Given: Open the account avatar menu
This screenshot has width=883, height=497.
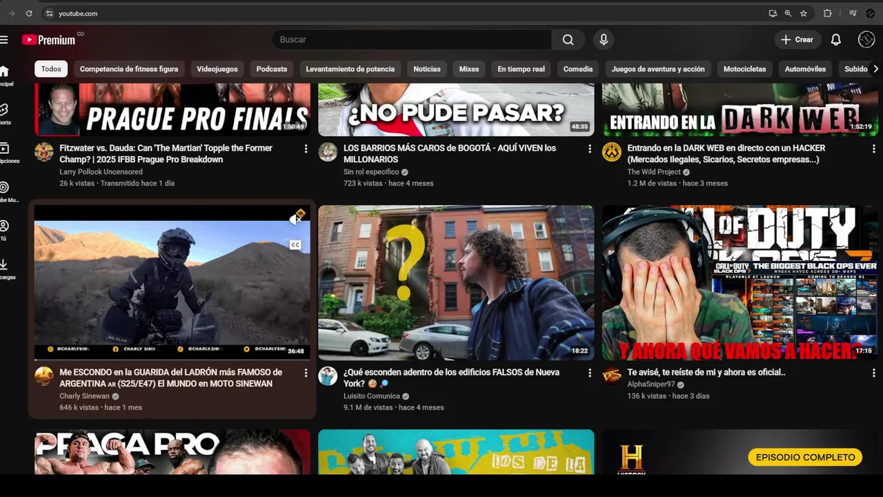Looking at the screenshot, I should click(x=866, y=39).
